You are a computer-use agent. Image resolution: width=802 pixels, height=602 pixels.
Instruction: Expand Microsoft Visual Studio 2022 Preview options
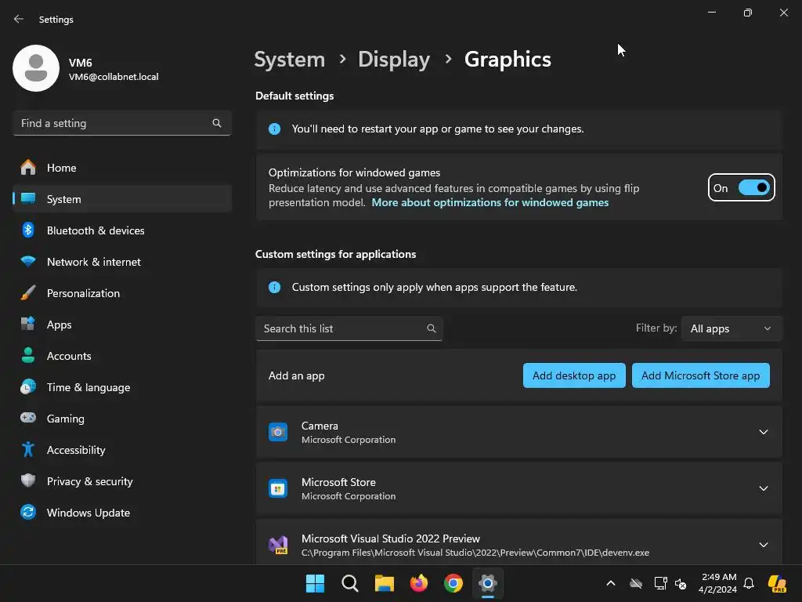763,545
